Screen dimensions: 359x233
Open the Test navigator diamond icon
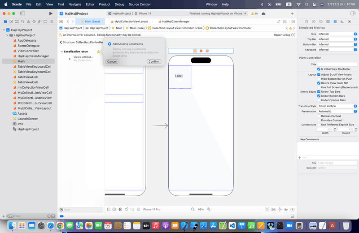click(x=34, y=22)
